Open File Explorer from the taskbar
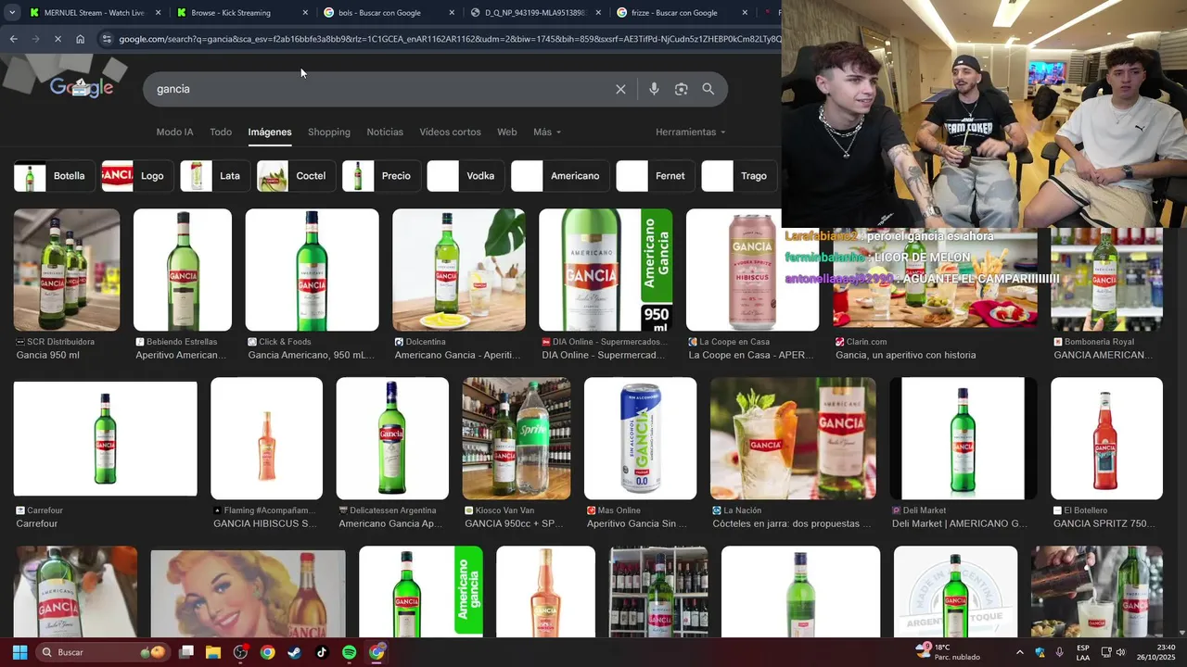Image resolution: width=1187 pixels, height=667 pixels. point(213,652)
